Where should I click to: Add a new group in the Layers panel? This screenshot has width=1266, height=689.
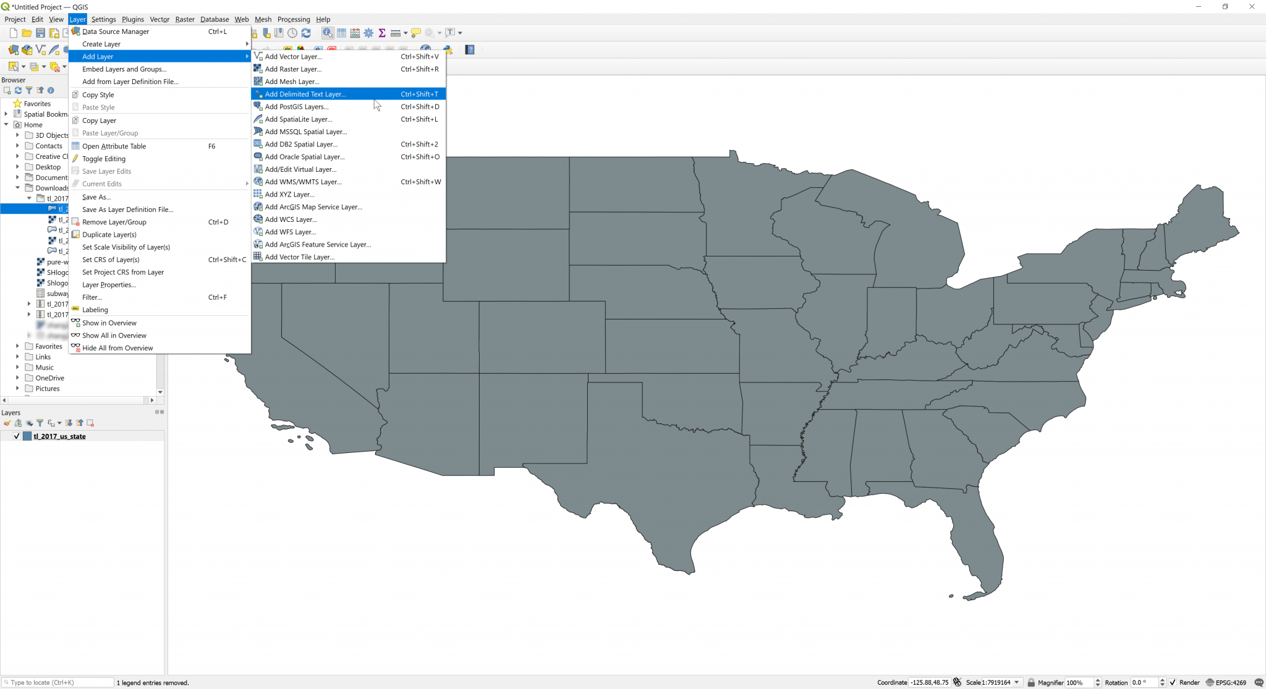pyautogui.click(x=17, y=423)
